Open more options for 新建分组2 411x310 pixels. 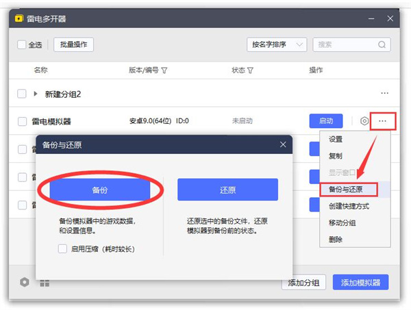pos(384,93)
